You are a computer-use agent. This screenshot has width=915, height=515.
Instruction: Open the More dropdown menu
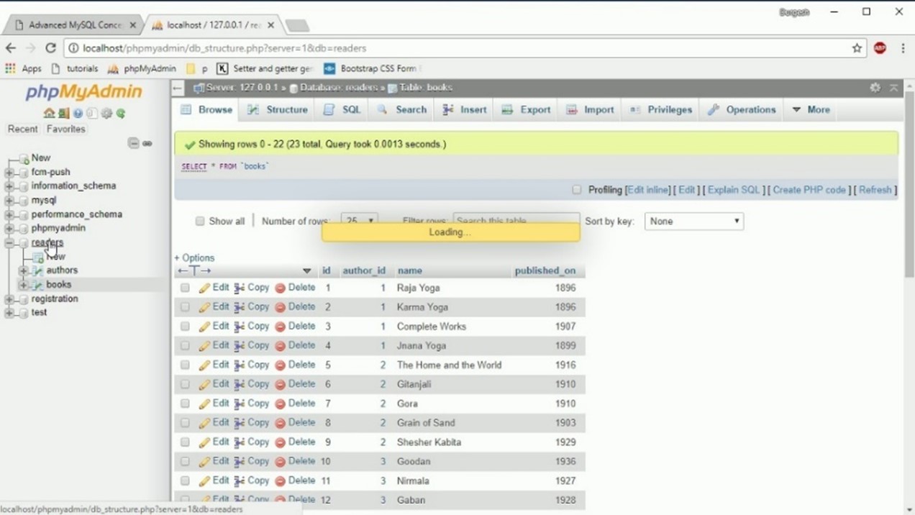click(x=811, y=110)
